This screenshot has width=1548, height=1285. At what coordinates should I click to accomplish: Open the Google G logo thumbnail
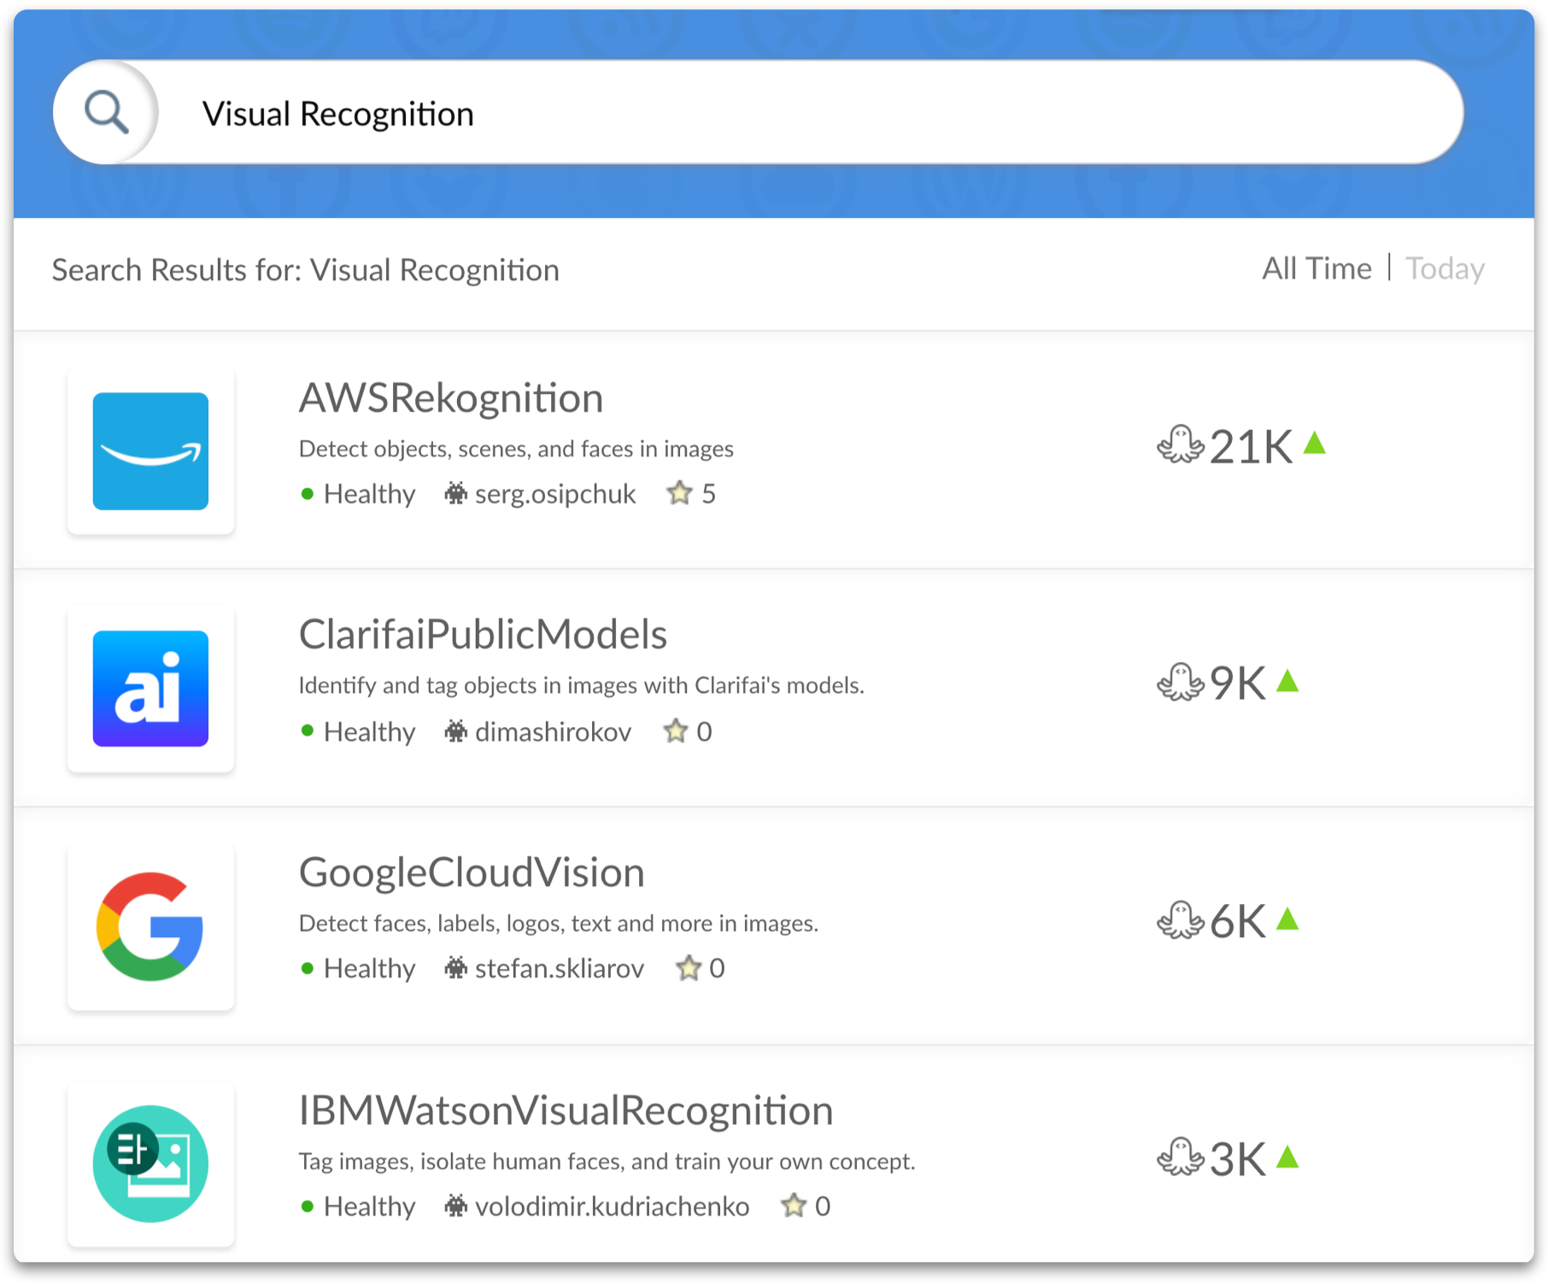[x=150, y=926]
